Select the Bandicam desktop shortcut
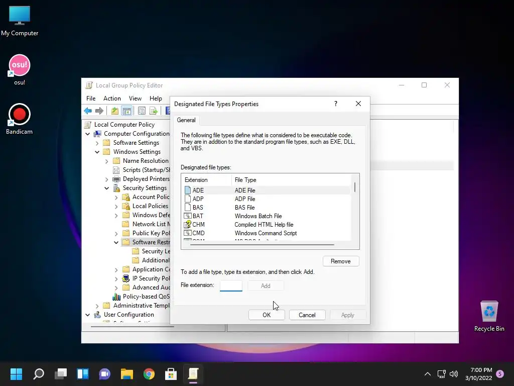 (x=20, y=119)
